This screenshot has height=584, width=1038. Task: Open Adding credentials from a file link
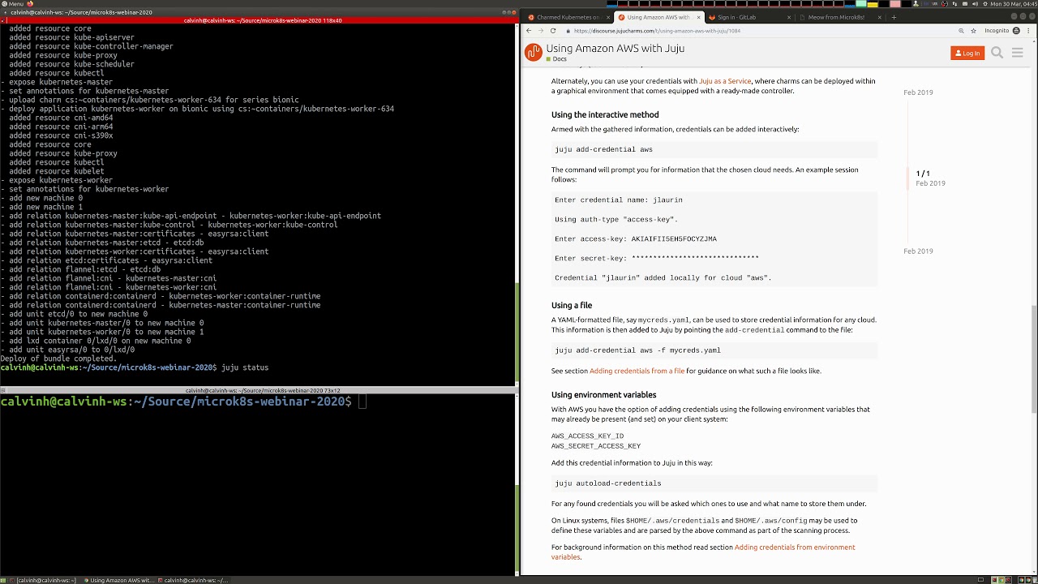[x=637, y=371]
